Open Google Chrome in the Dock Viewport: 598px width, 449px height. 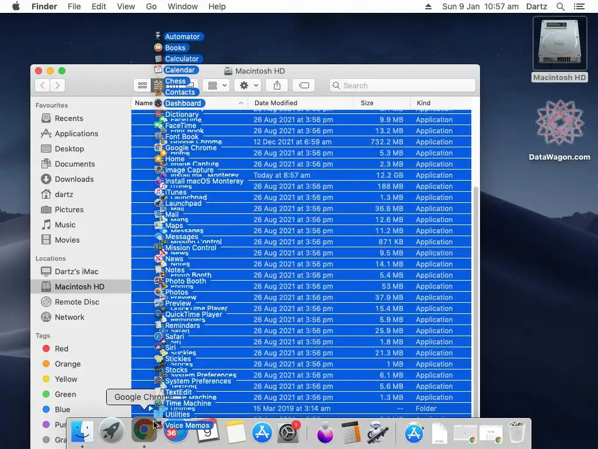[x=144, y=430]
